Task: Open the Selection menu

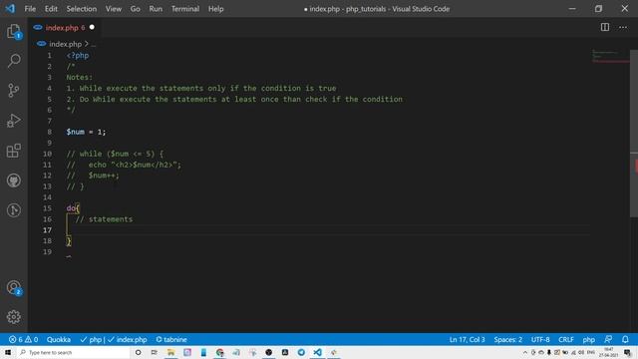Action: pyautogui.click(x=82, y=9)
